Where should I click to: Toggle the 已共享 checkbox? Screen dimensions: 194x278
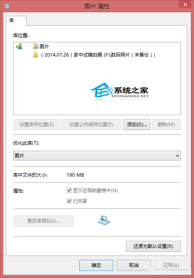point(69,201)
